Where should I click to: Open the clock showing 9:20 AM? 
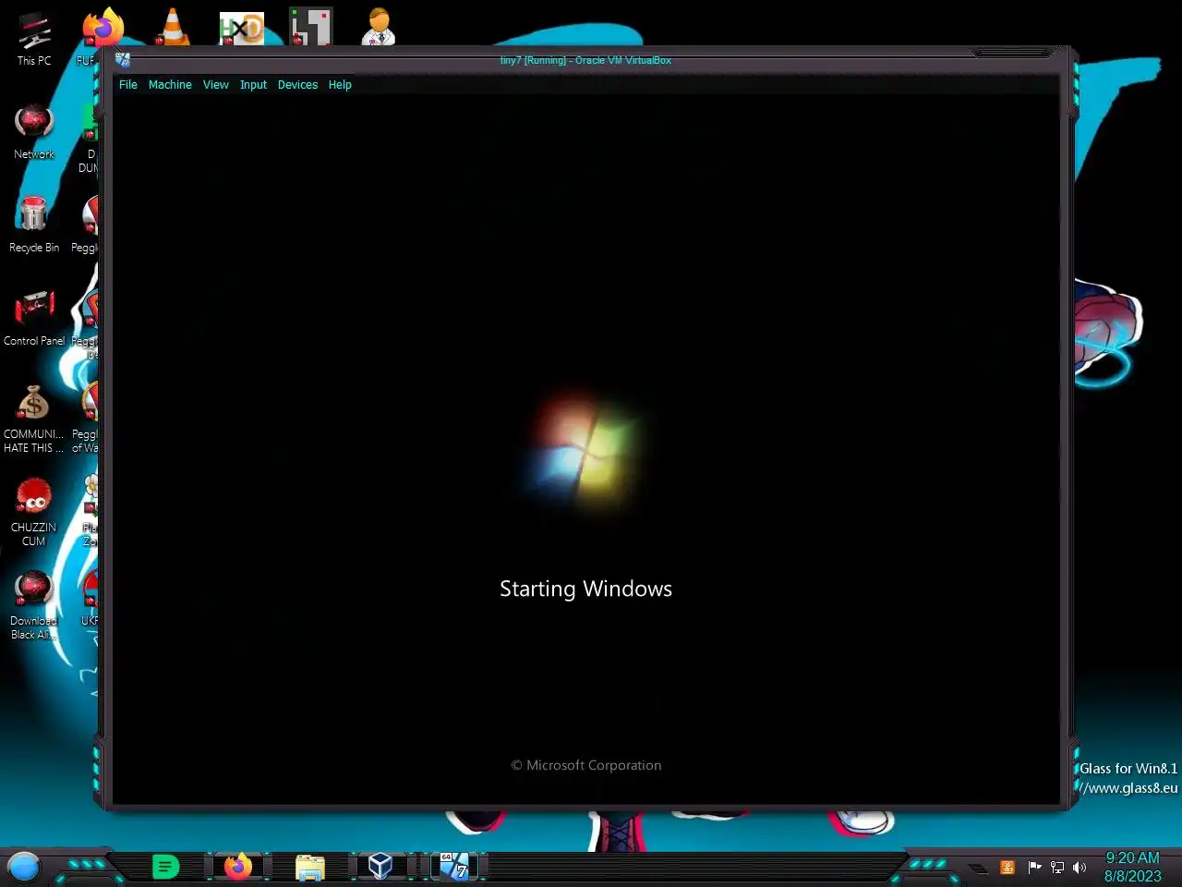pyautogui.click(x=1132, y=867)
